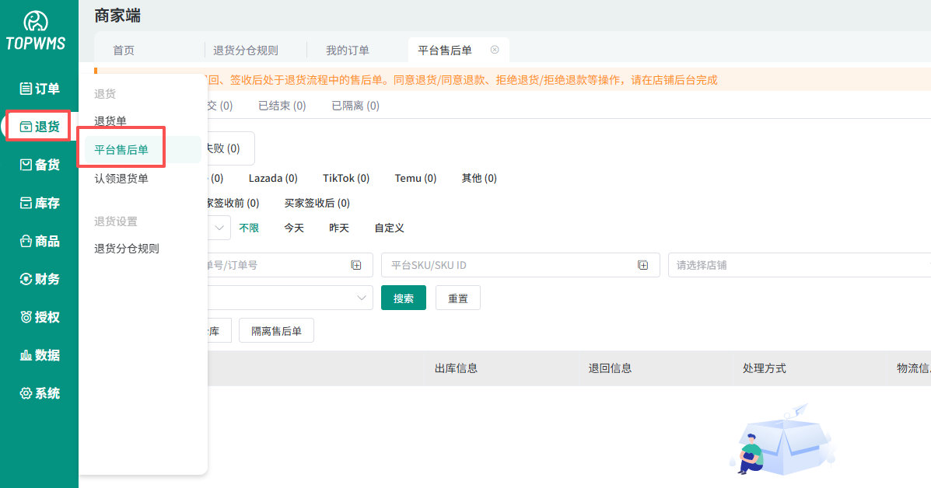Click the TOPWMS logo icon
This screenshot has width=931, height=488.
click(36, 22)
